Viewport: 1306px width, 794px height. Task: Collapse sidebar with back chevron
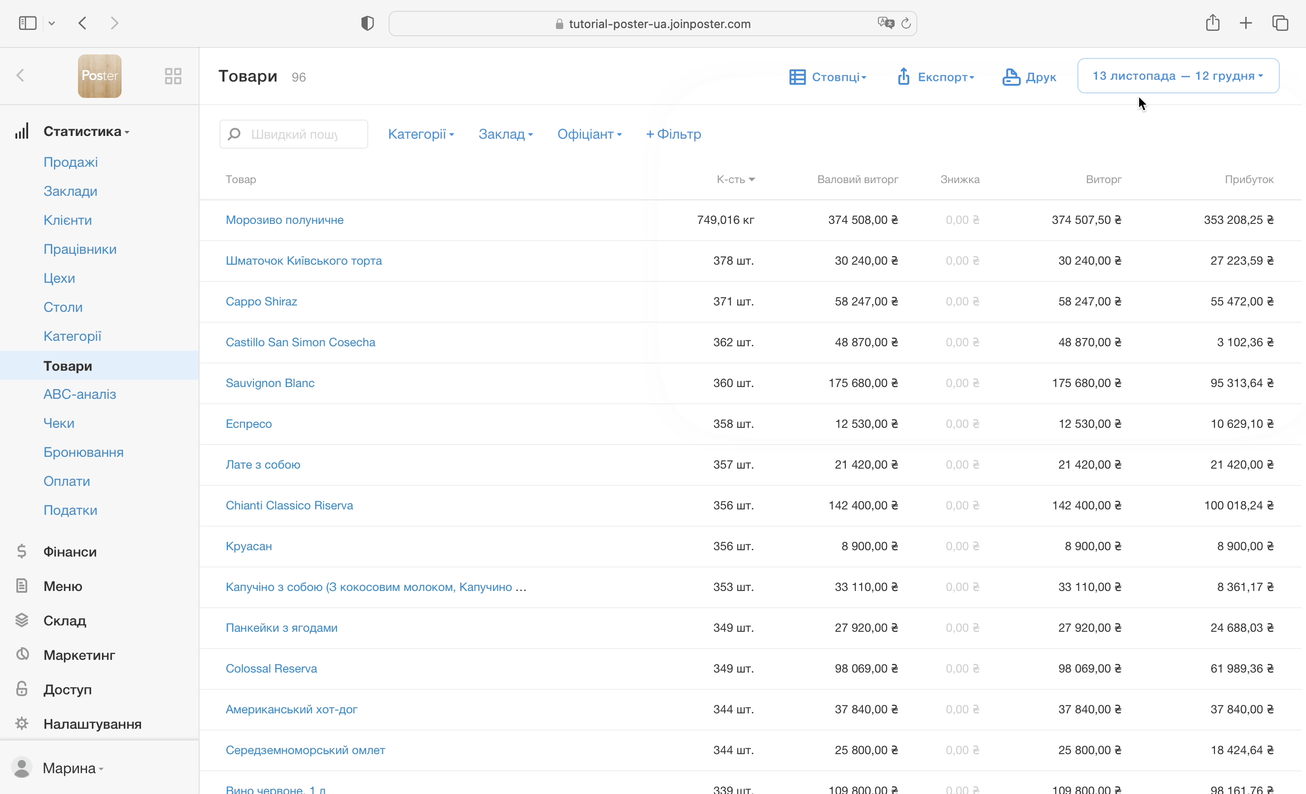coord(21,76)
